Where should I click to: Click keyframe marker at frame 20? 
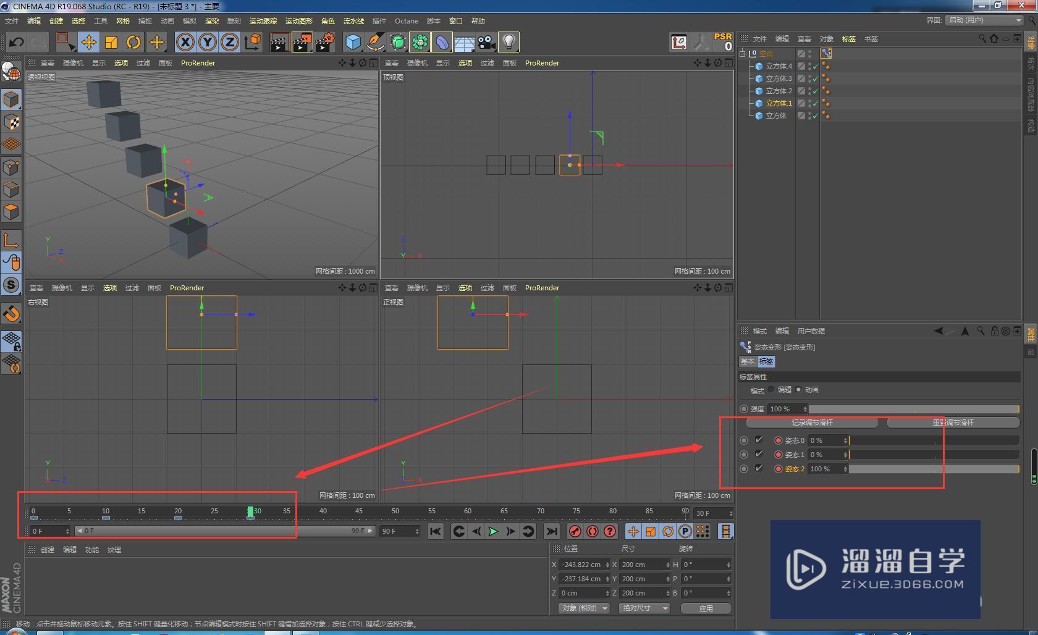[178, 518]
